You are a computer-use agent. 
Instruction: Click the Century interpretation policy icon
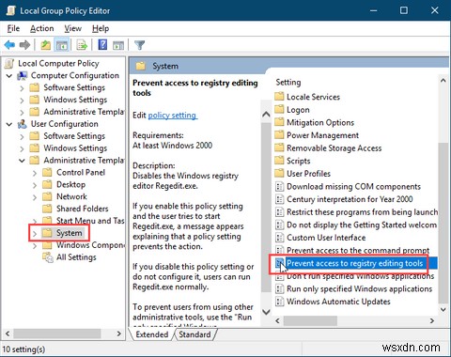point(279,199)
